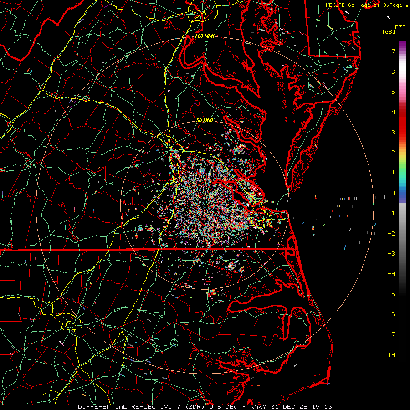Click the -1 value on the color scale
410x410 pixels.
[391, 213]
